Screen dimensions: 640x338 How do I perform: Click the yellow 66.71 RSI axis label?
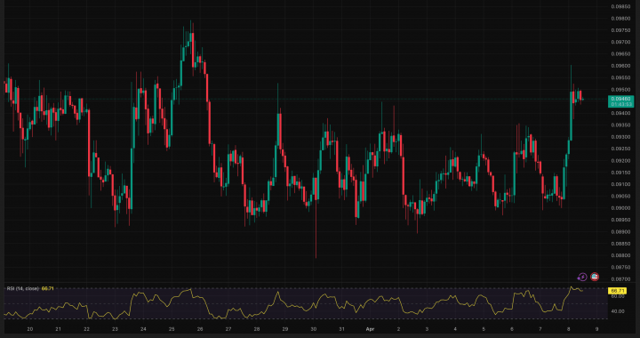(617, 291)
